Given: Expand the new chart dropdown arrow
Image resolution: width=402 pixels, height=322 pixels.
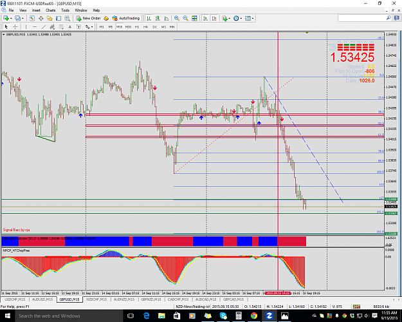Looking at the screenshot, I should pos(11,18).
